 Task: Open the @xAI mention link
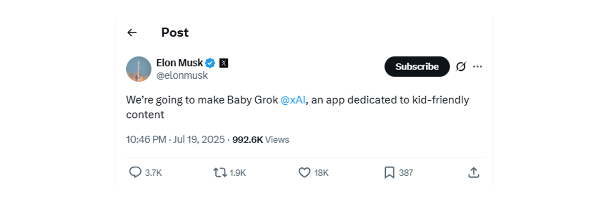click(293, 100)
